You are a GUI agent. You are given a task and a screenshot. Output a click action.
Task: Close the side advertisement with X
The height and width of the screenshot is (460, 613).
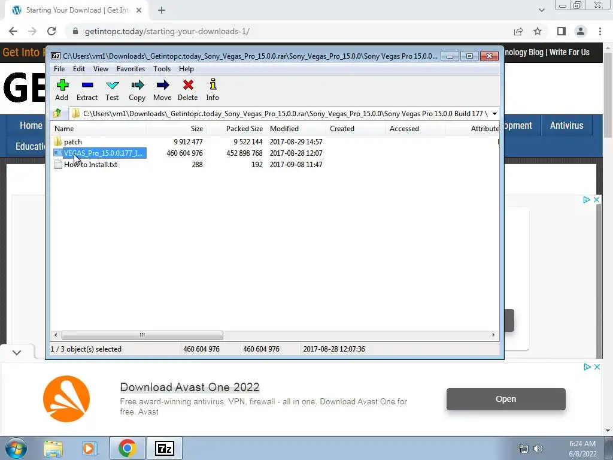pos(597,200)
